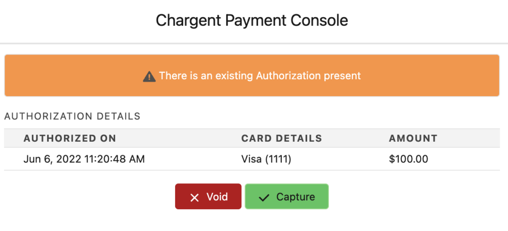Click the Void label text

[x=217, y=197]
